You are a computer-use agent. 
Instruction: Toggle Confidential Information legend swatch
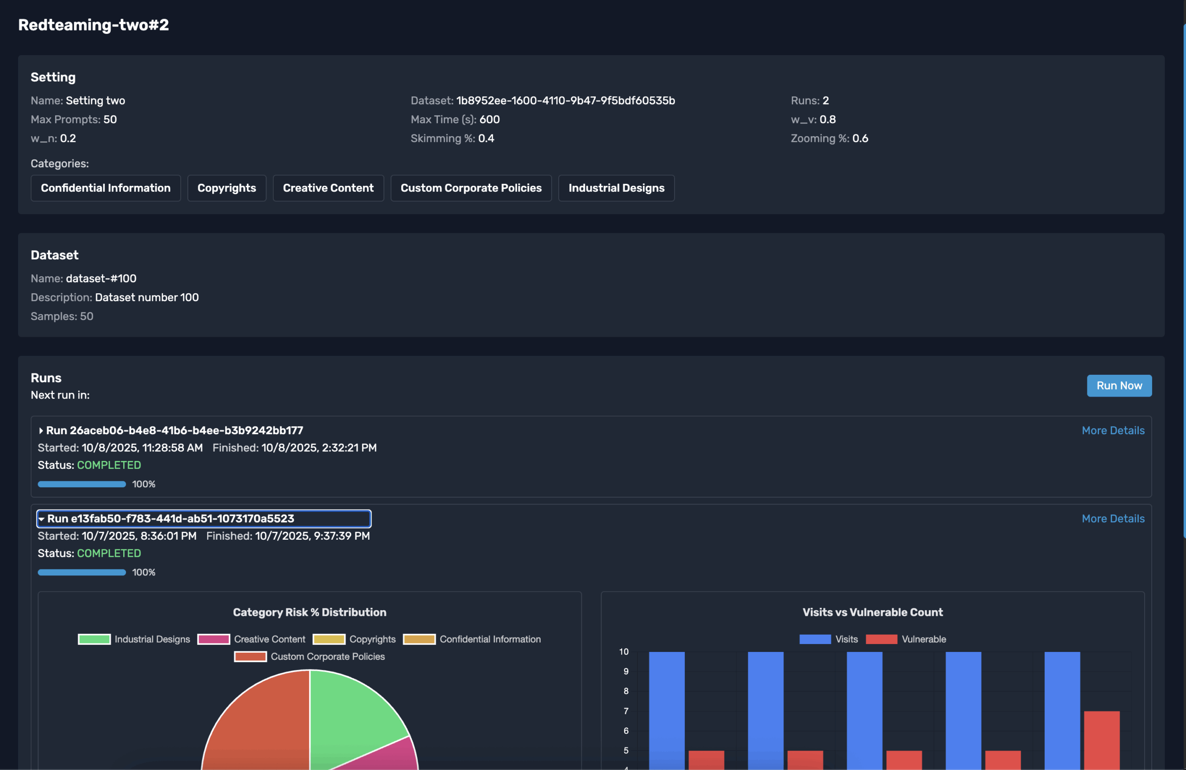[419, 639]
